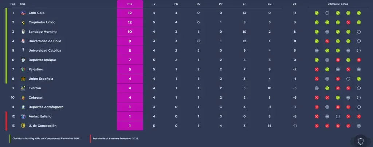Click the Palestino club crest icon
The height and width of the screenshot is (147, 373).
pos(23,69)
